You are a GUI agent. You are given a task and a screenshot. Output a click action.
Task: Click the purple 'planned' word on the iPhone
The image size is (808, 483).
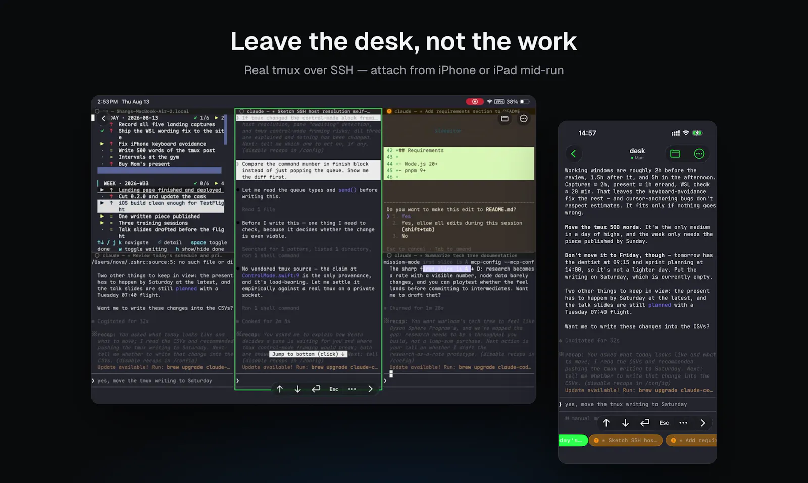[x=660, y=305]
